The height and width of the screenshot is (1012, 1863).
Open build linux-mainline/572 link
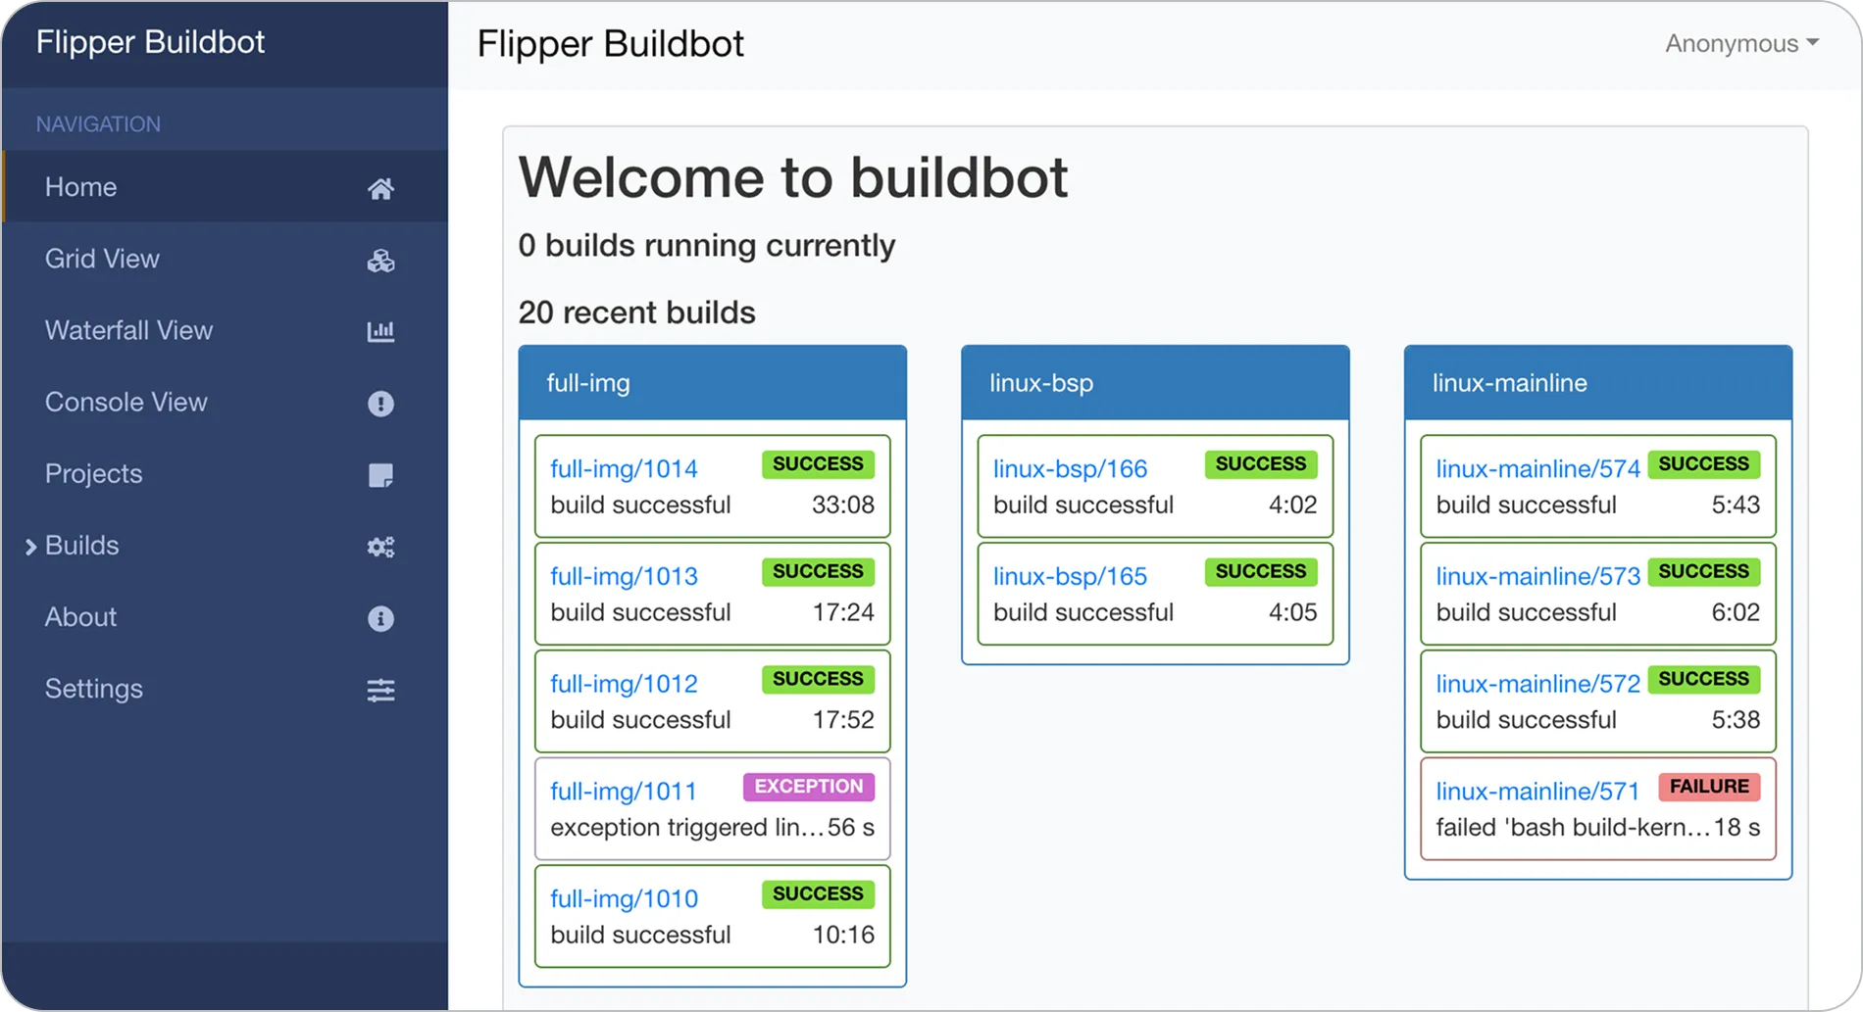coord(1537,684)
